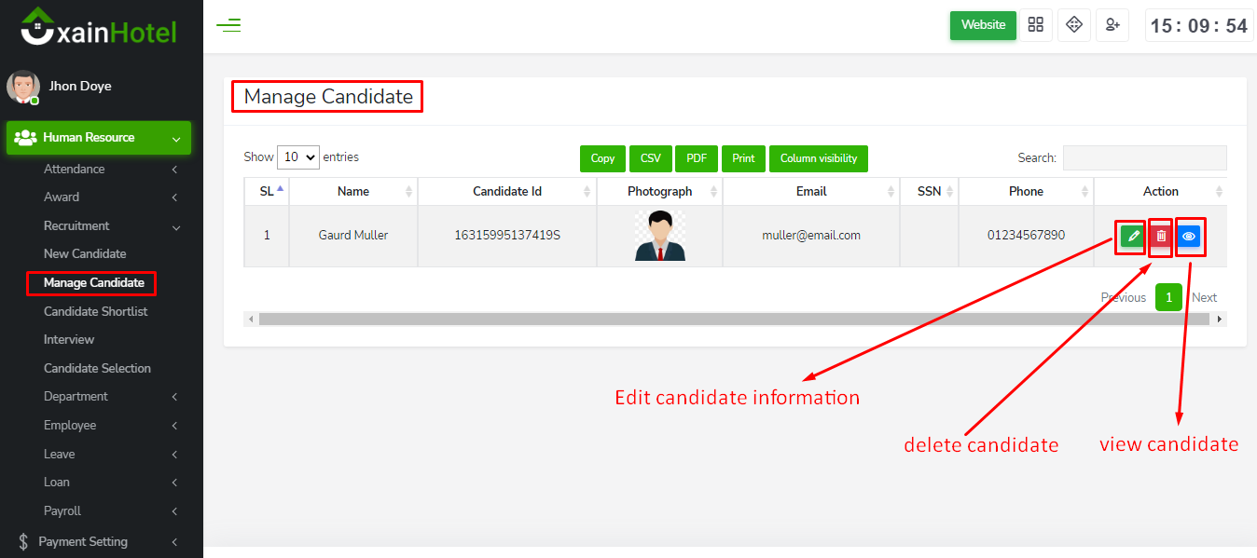Viewport: 1257px width, 558px height.
Task: Click the green pencil edit candidate icon
Action: point(1132,237)
